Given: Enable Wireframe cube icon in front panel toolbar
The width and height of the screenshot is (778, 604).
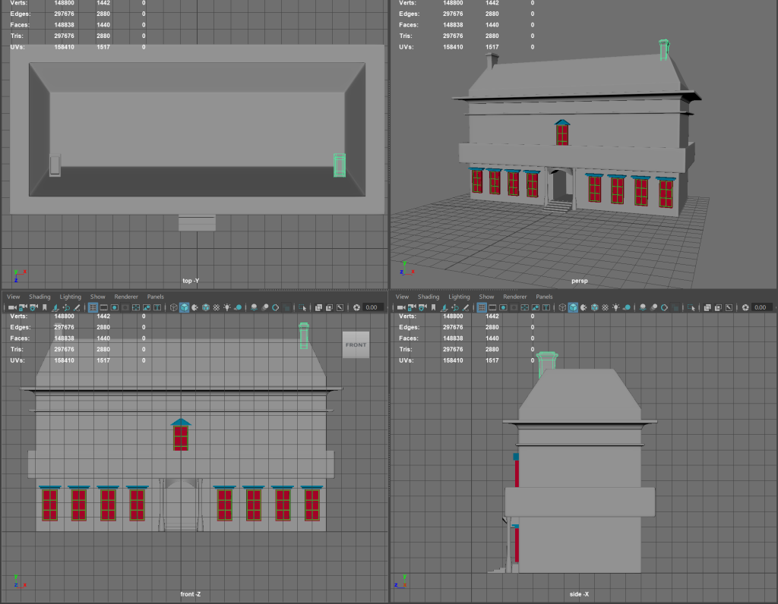Looking at the screenshot, I should click(173, 307).
